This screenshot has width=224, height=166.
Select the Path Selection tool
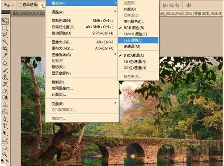pos(5,132)
